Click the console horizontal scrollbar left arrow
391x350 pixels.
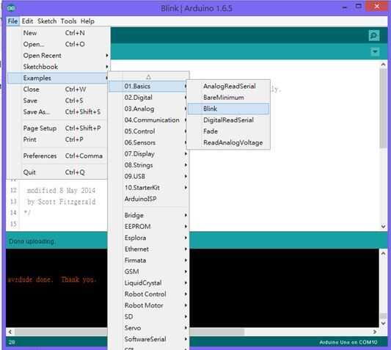(10, 332)
